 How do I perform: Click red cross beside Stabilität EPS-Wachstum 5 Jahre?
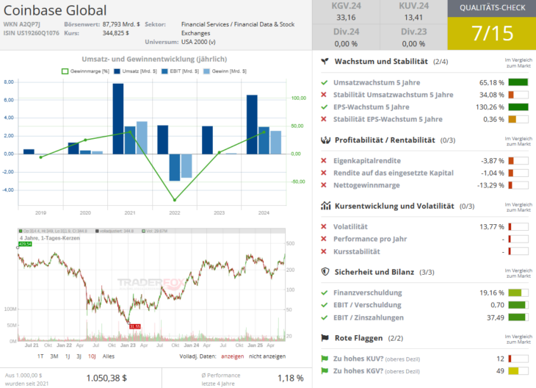324,119
